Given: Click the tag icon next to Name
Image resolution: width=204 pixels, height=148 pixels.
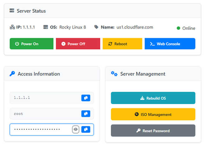Looking at the screenshot, I should point(97,27).
